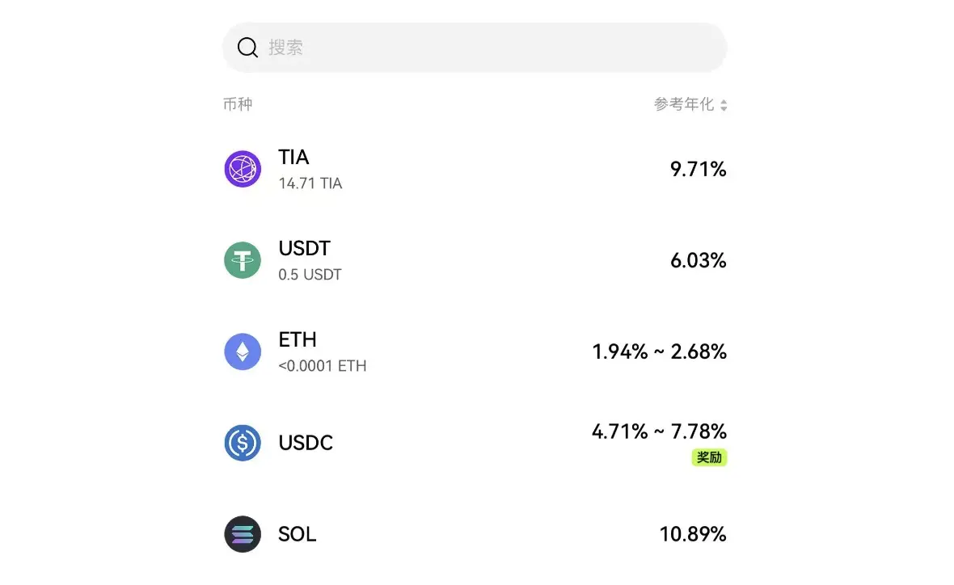
Task: Click into the 搜索 search field
Action: (x=485, y=48)
